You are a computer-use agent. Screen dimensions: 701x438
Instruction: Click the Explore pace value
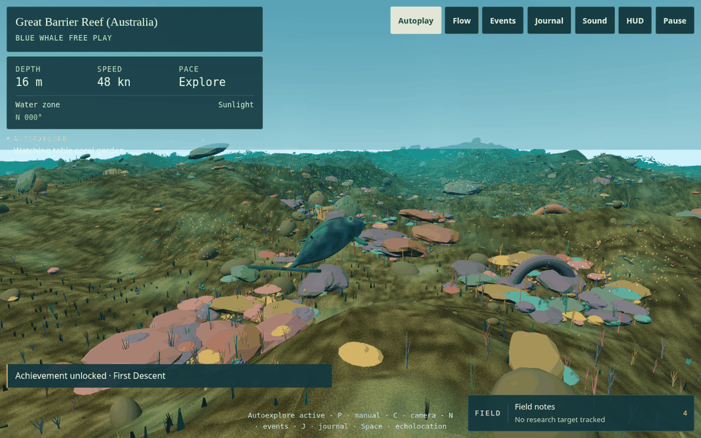pos(202,82)
